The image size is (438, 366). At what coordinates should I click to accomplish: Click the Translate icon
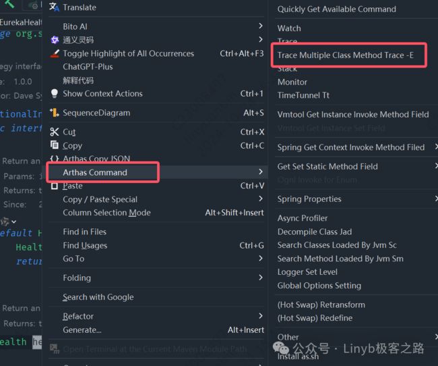pyautogui.click(x=54, y=7)
